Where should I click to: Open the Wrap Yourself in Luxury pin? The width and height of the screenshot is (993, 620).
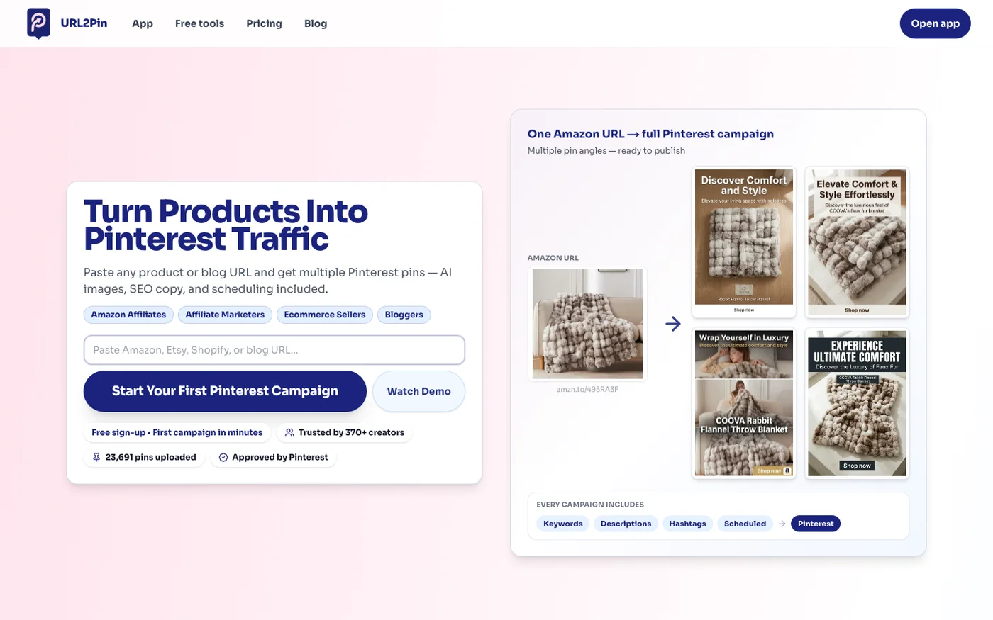point(744,403)
